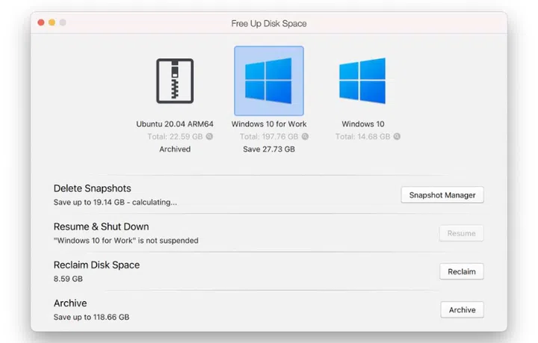
Task: Click the disabled Resume button
Action: point(462,233)
